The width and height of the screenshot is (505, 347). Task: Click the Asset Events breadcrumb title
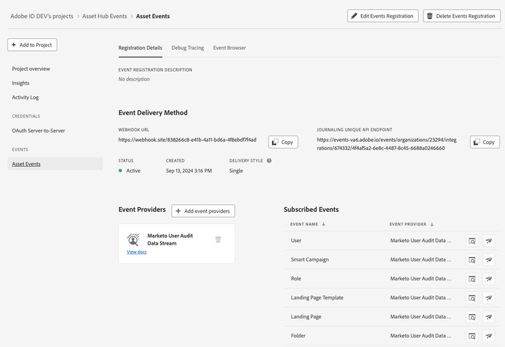click(153, 16)
